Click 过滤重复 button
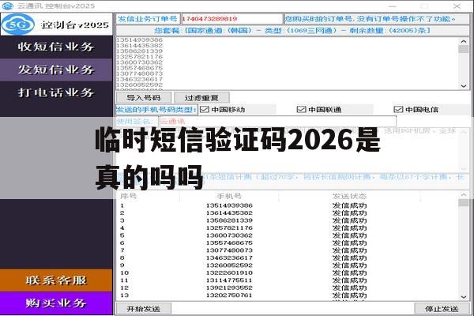Screen dimensions: 474x316 201,98
